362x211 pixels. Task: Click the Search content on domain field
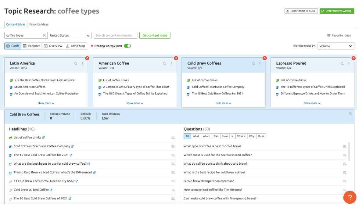coord(115,35)
